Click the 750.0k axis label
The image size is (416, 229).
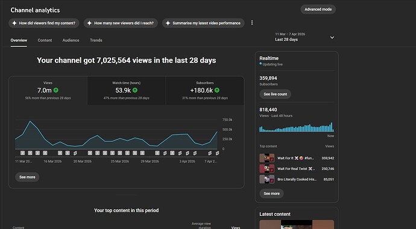(227, 120)
